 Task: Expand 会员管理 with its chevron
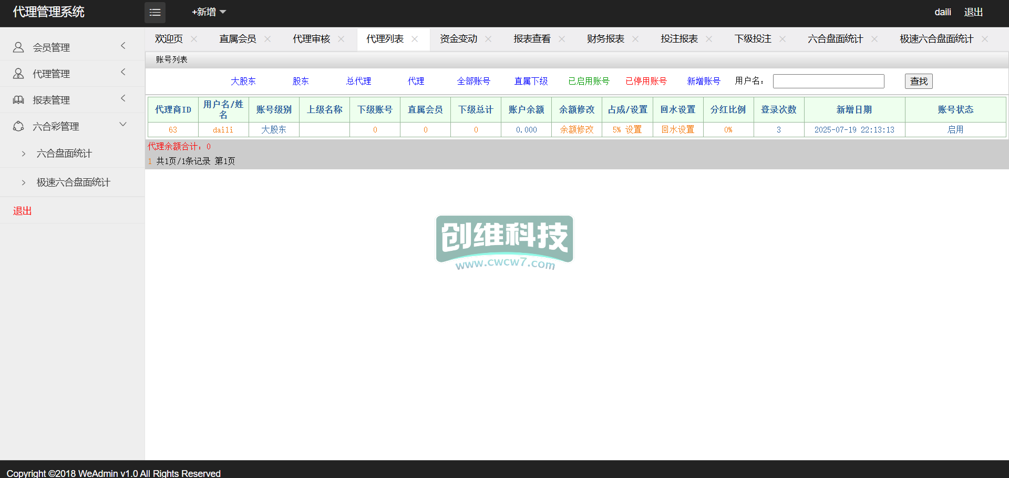tap(123, 46)
